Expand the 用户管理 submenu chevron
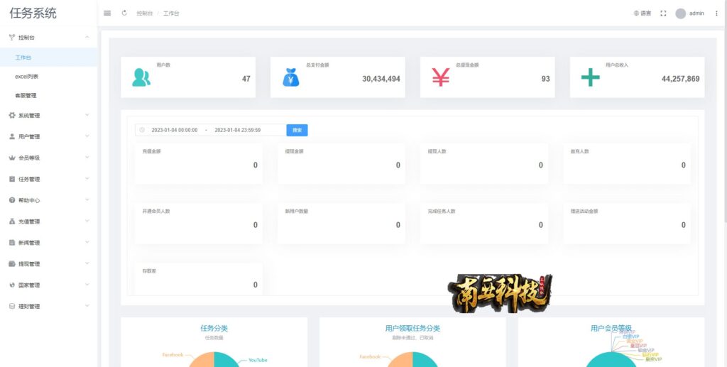 pyautogui.click(x=87, y=136)
